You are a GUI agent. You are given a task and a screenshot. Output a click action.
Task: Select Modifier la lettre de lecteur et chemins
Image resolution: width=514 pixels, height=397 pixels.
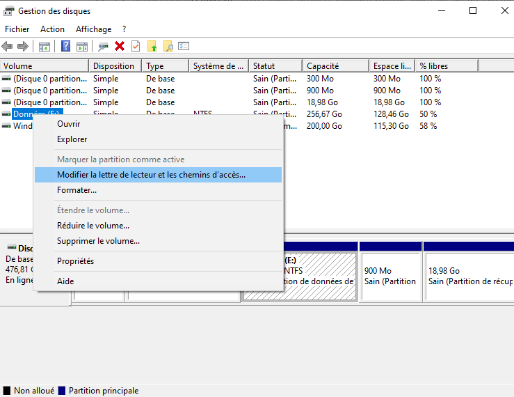click(158, 175)
